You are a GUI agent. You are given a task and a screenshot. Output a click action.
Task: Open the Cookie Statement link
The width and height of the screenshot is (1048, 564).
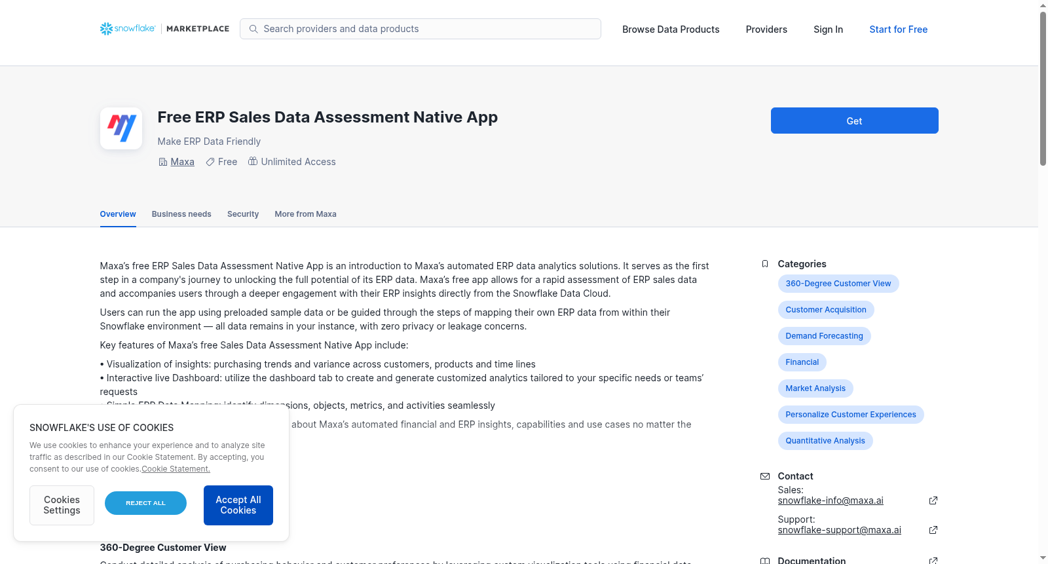[x=176, y=469]
